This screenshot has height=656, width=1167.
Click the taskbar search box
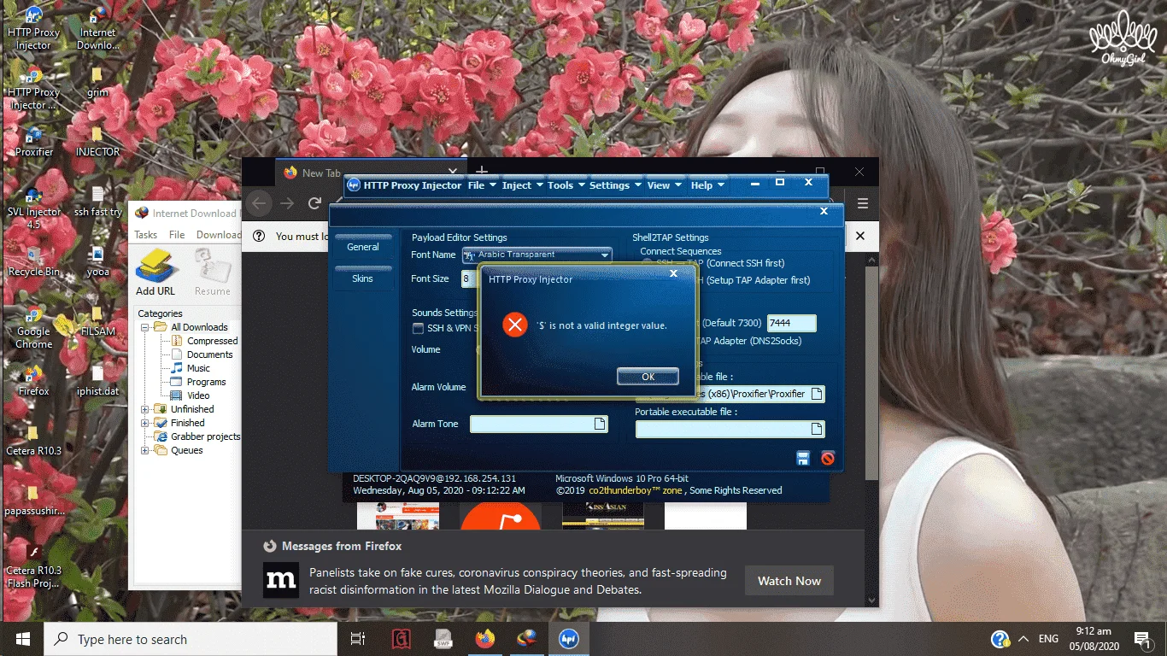tap(191, 639)
